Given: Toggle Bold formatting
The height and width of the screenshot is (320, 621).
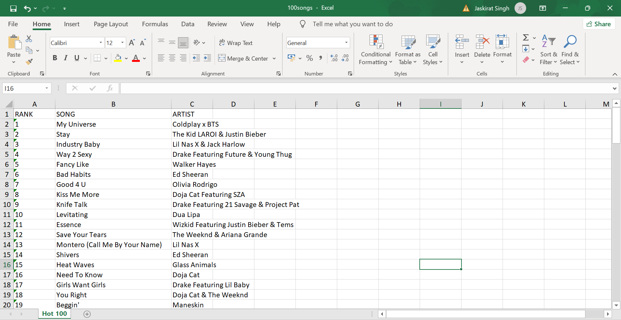Looking at the screenshot, I should click(x=55, y=58).
